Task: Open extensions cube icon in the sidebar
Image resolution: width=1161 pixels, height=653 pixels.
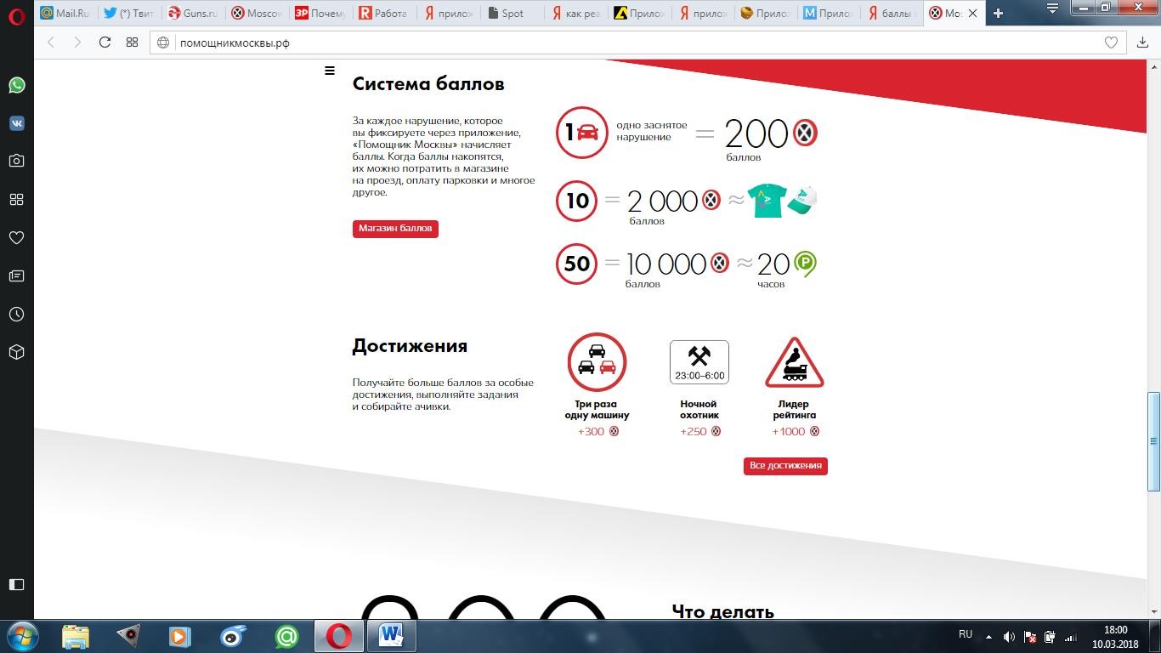Action: coord(16,352)
